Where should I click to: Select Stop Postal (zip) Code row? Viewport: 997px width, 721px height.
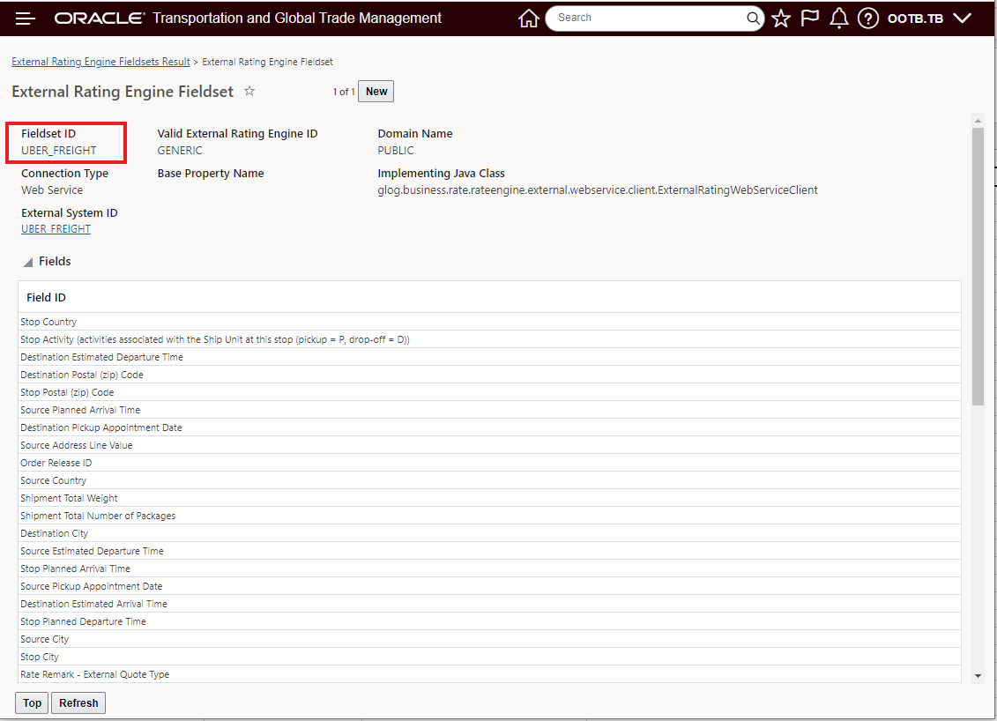(x=489, y=392)
